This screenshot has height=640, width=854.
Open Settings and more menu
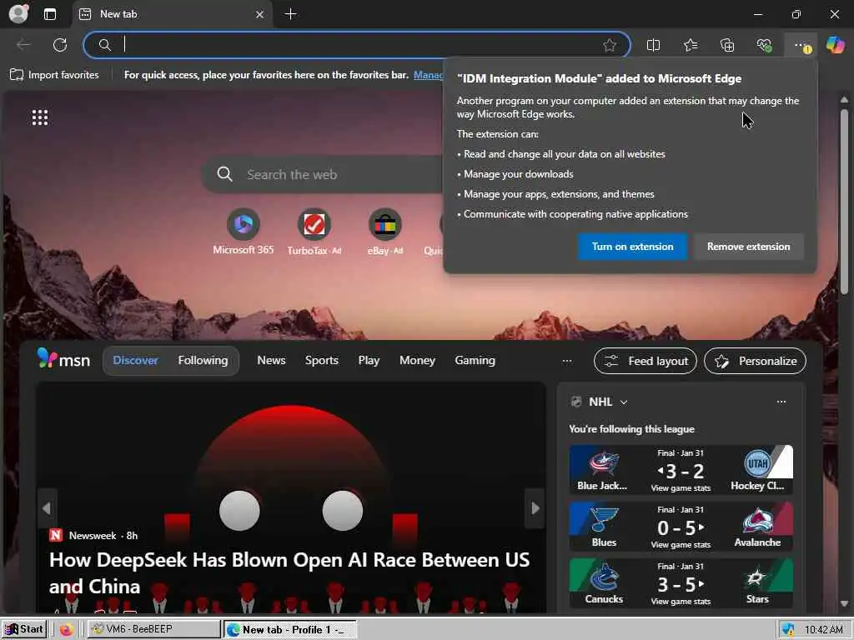(801, 46)
